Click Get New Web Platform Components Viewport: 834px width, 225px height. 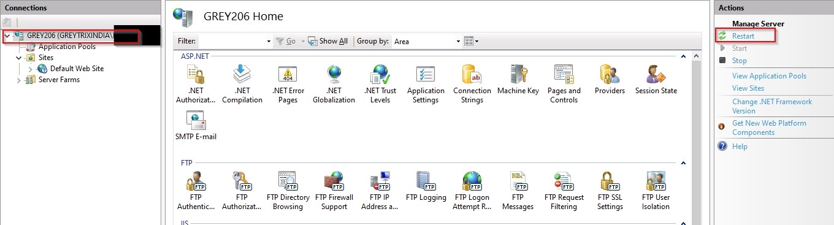[769, 128]
